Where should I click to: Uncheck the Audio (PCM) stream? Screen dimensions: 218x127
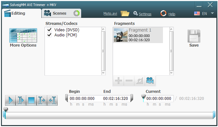point(49,35)
